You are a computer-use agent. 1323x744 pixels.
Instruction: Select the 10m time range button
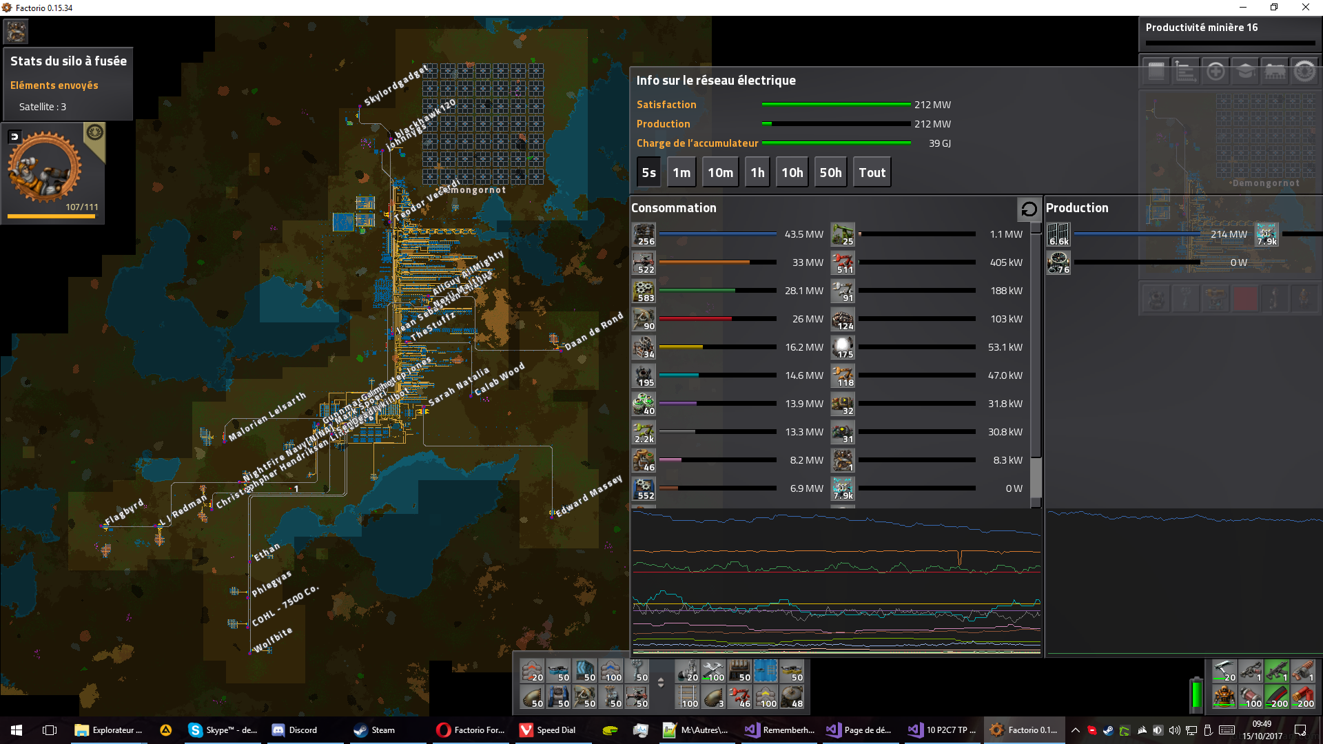[720, 172]
